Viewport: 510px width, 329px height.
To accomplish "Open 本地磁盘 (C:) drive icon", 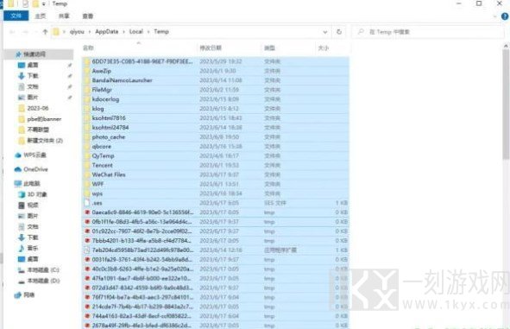I will tap(22, 269).
